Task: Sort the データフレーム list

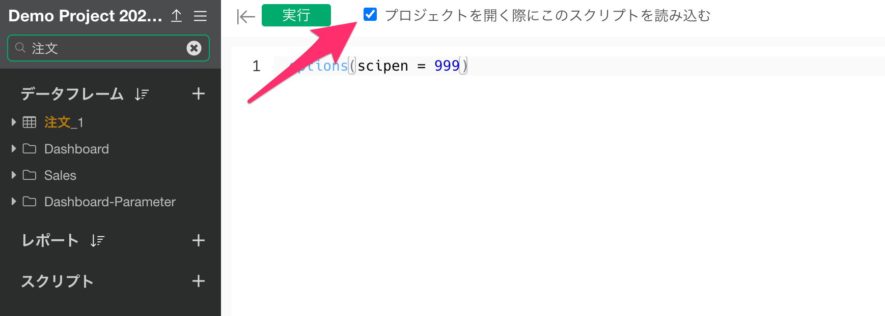Action: (x=142, y=94)
